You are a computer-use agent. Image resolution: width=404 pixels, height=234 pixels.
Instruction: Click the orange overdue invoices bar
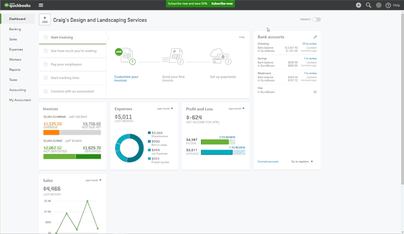coord(51,133)
